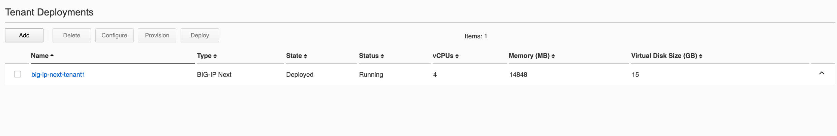Click the Items: 1 count label

pyautogui.click(x=476, y=36)
